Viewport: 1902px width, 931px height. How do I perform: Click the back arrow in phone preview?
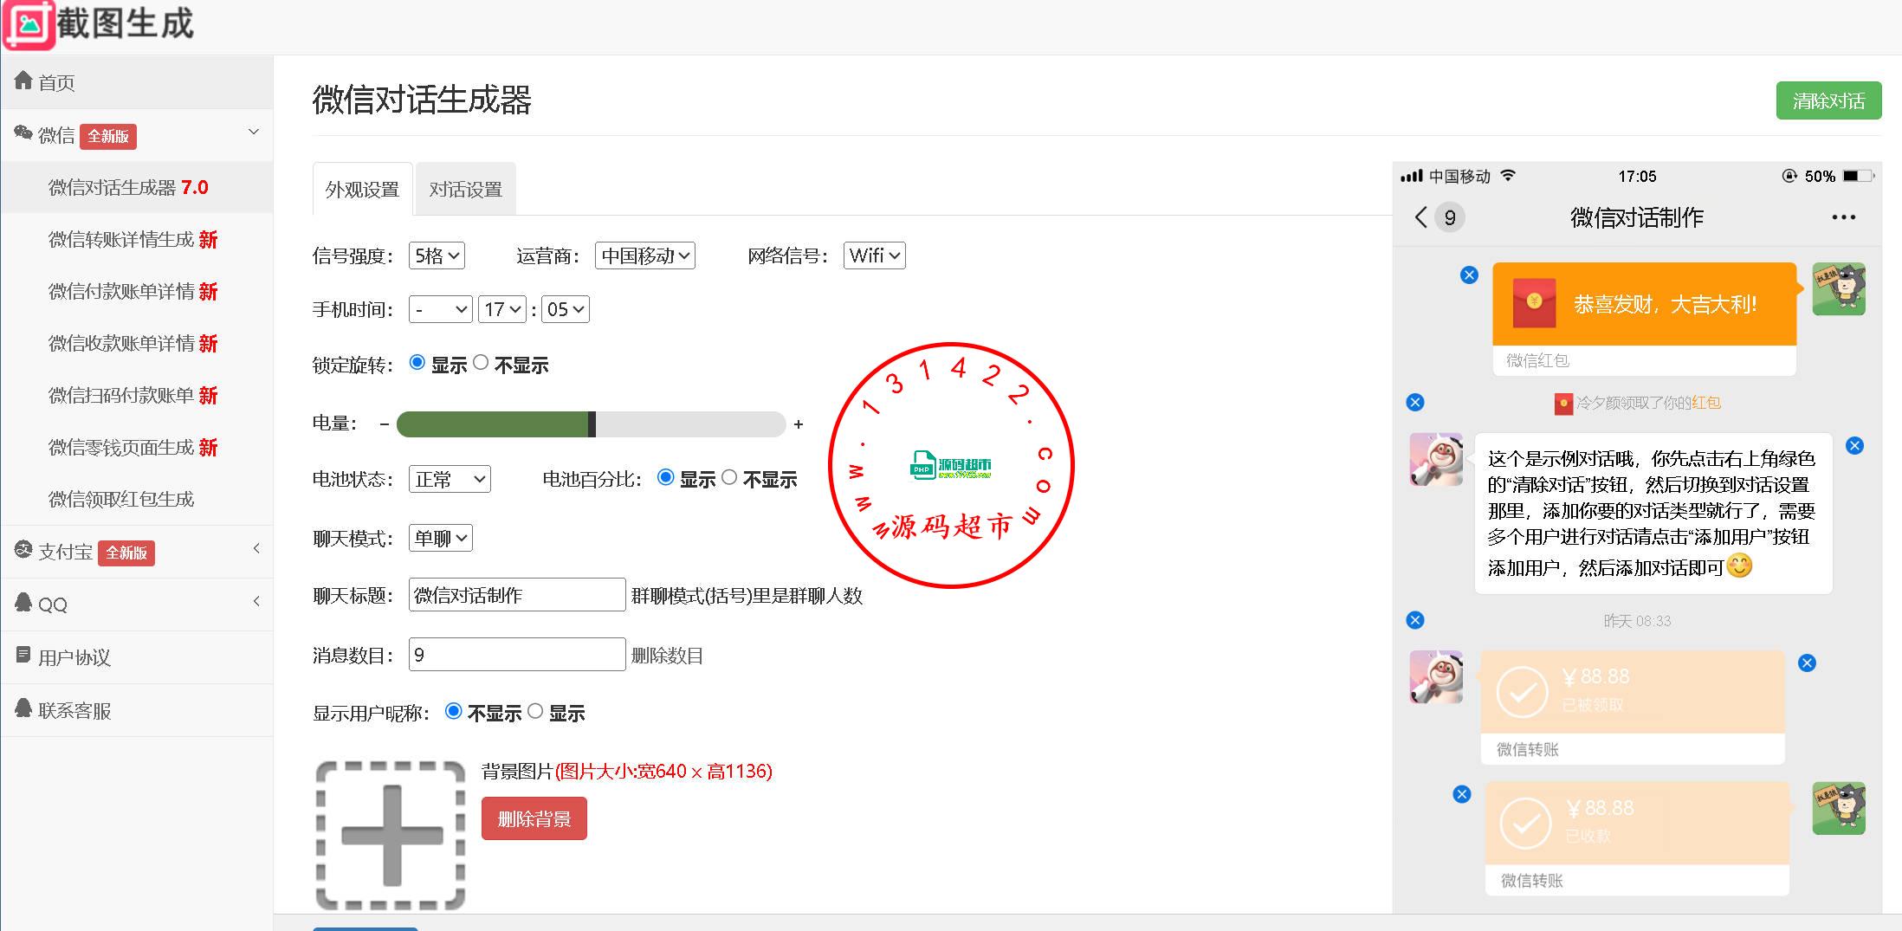pyautogui.click(x=1420, y=217)
